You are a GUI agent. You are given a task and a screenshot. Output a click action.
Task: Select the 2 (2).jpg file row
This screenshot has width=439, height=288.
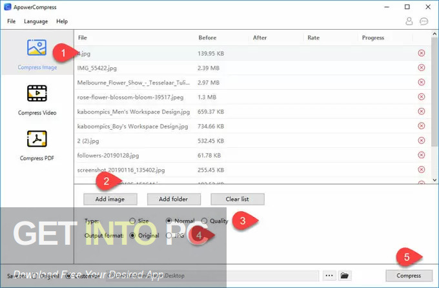pyautogui.click(x=252, y=141)
